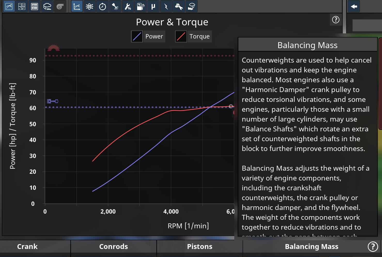Select the turbocharger icon in toolbar
Screen dimensions: 382x257
60,6
